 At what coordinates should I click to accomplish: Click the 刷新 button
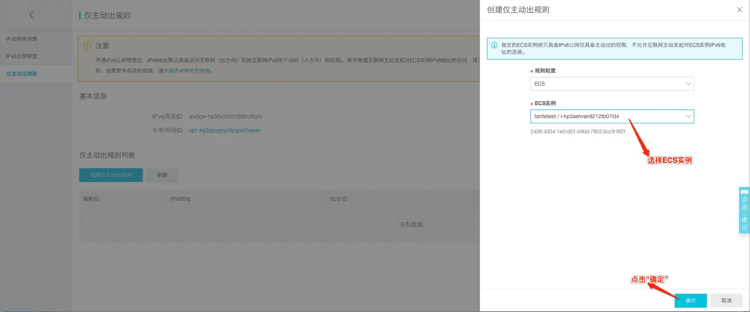(x=162, y=175)
